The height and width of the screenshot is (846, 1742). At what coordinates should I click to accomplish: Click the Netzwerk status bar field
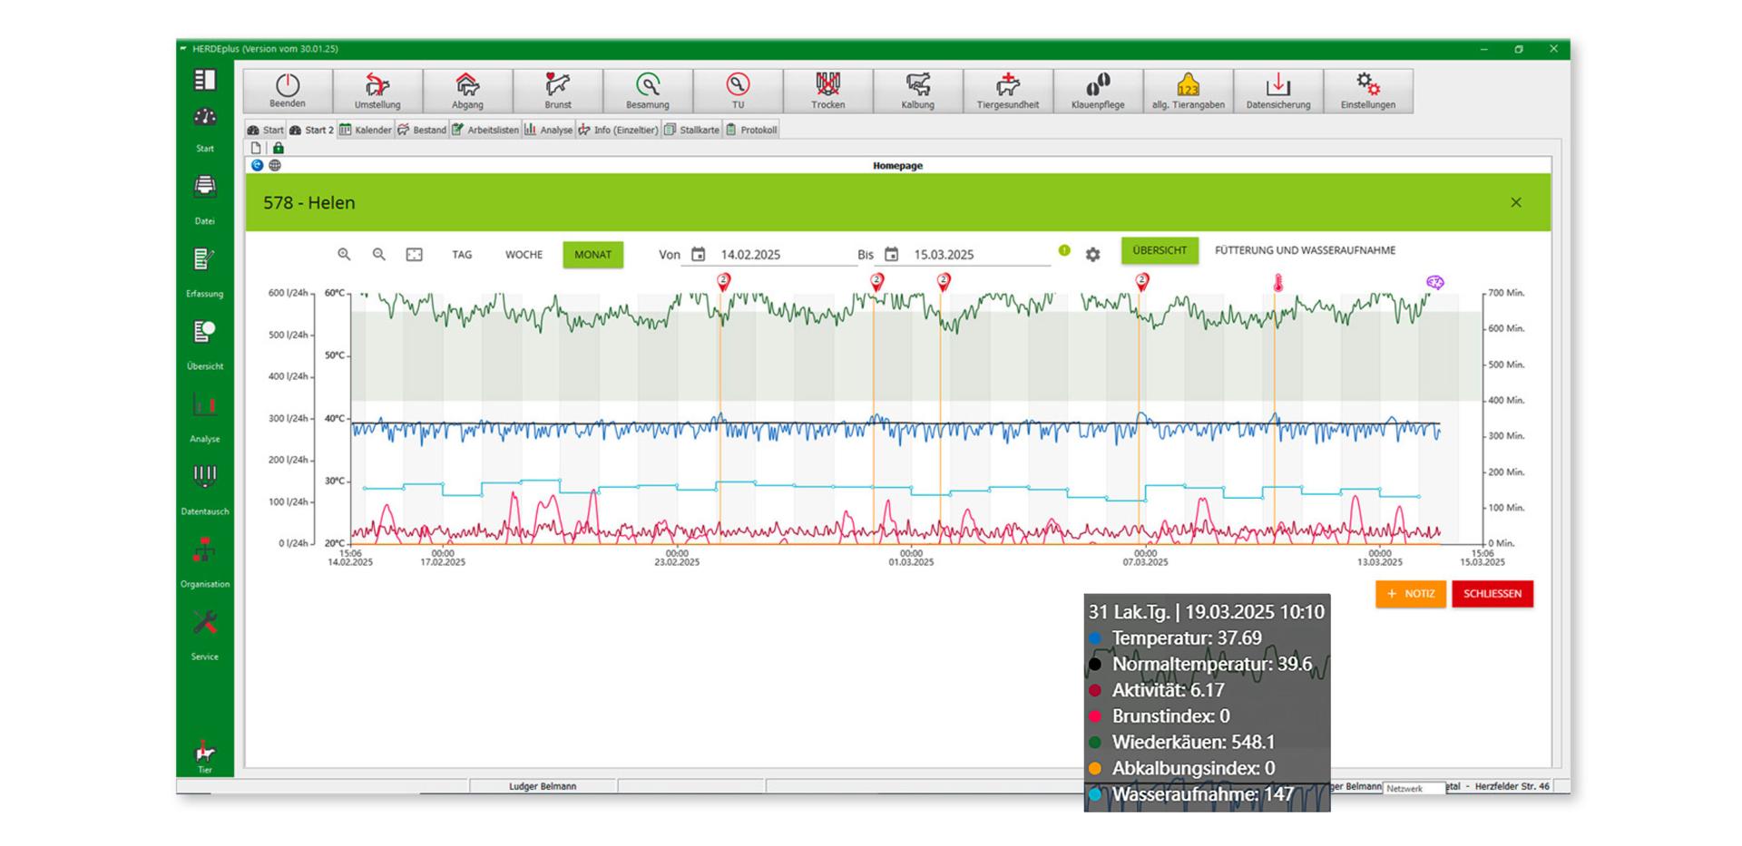pos(1414,788)
